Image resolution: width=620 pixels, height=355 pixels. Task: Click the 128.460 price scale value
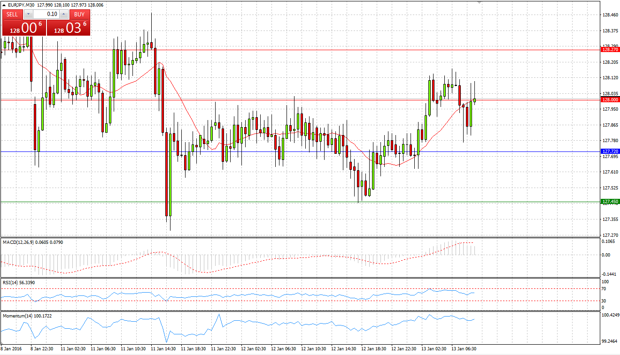click(x=610, y=15)
